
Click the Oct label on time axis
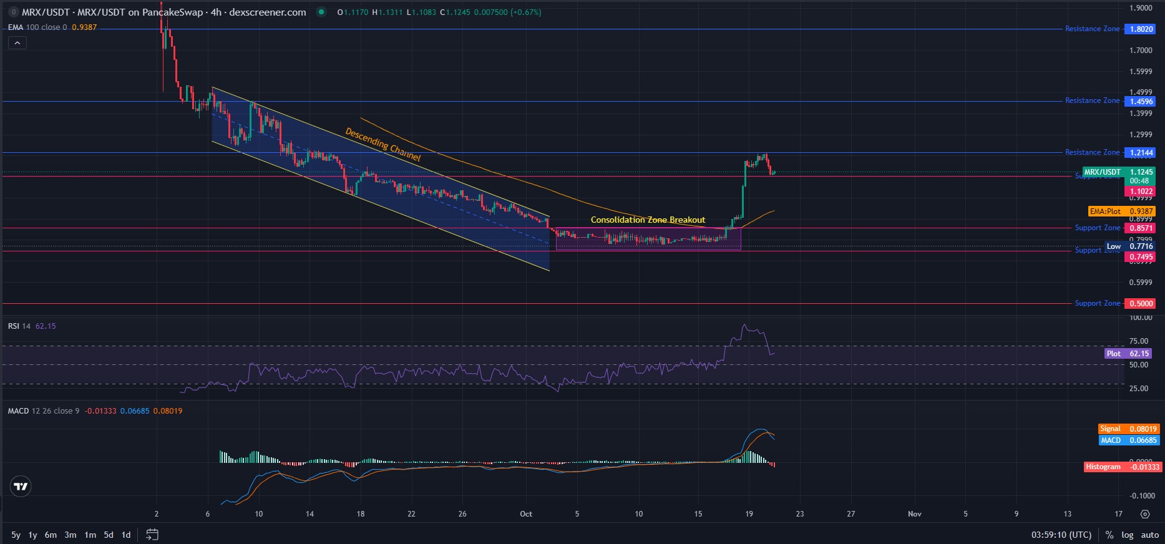coord(526,514)
